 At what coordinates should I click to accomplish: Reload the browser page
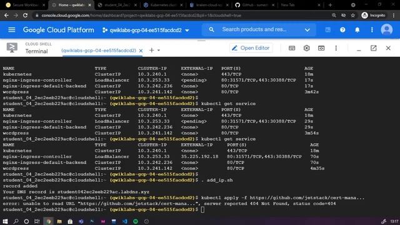tap(25, 15)
